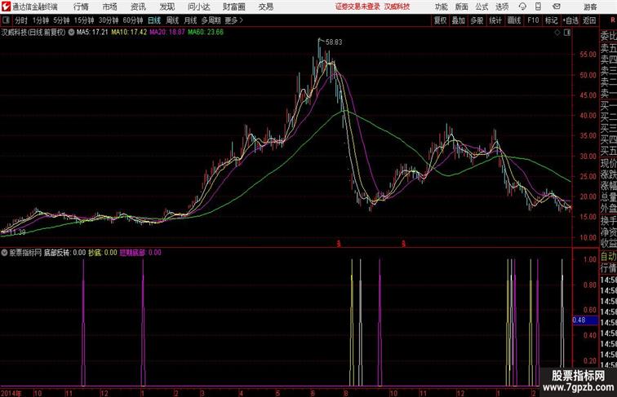
Task: Open the F10 company info button
Action: click(x=533, y=20)
